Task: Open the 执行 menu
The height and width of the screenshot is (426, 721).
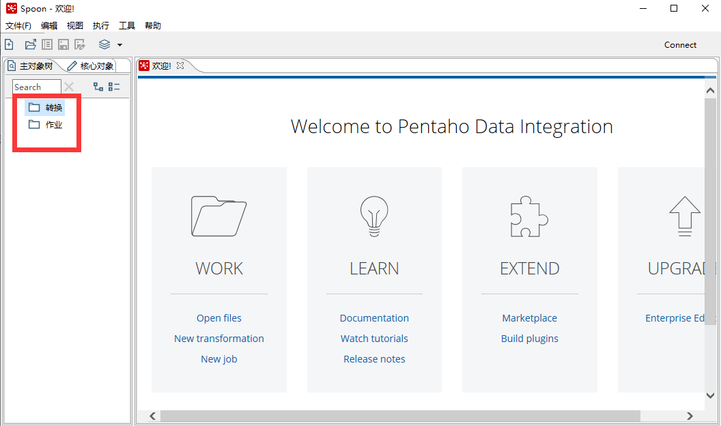Action: point(100,26)
